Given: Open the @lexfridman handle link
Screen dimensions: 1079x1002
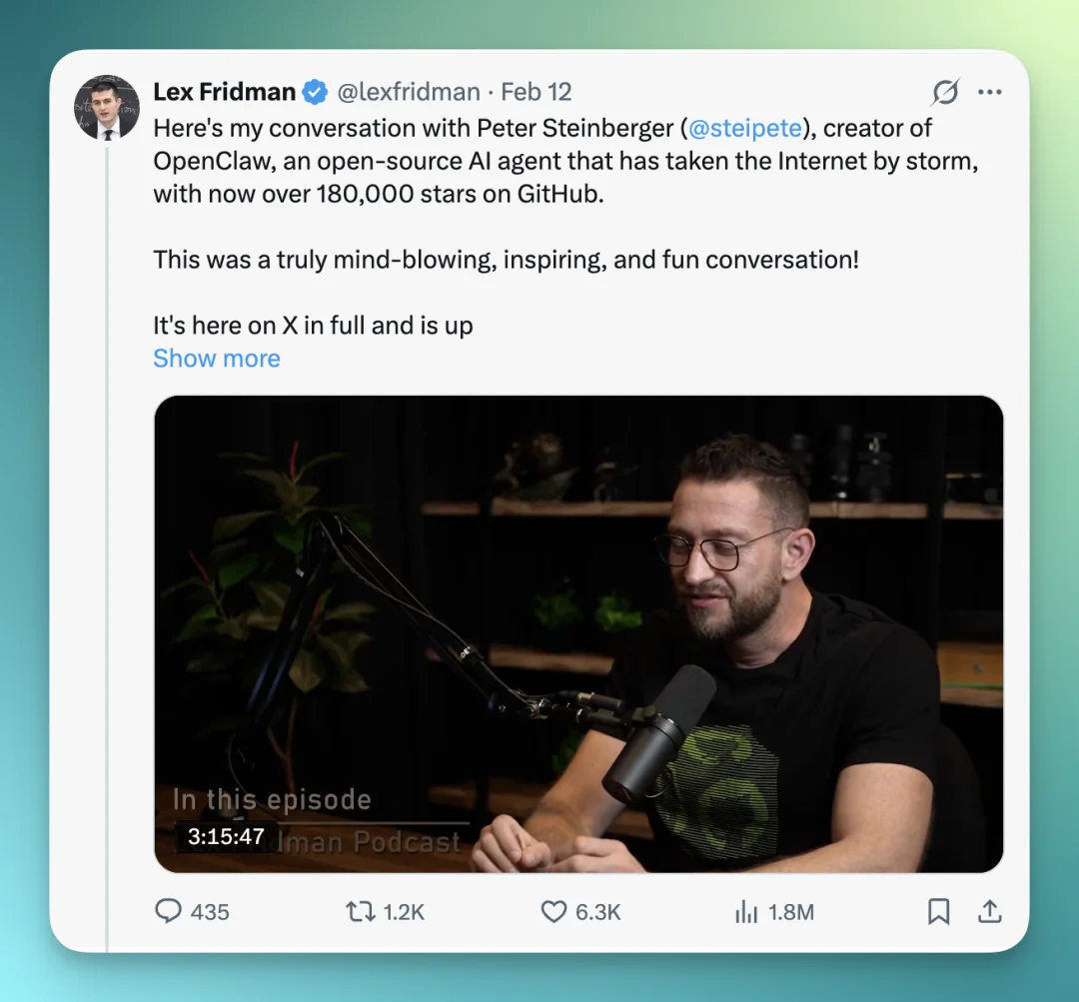Looking at the screenshot, I should (409, 93).
